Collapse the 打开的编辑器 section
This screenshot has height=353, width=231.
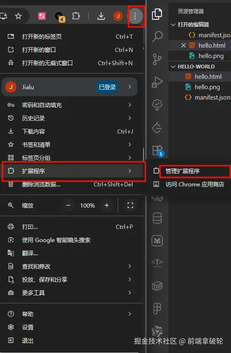point(173,25)
